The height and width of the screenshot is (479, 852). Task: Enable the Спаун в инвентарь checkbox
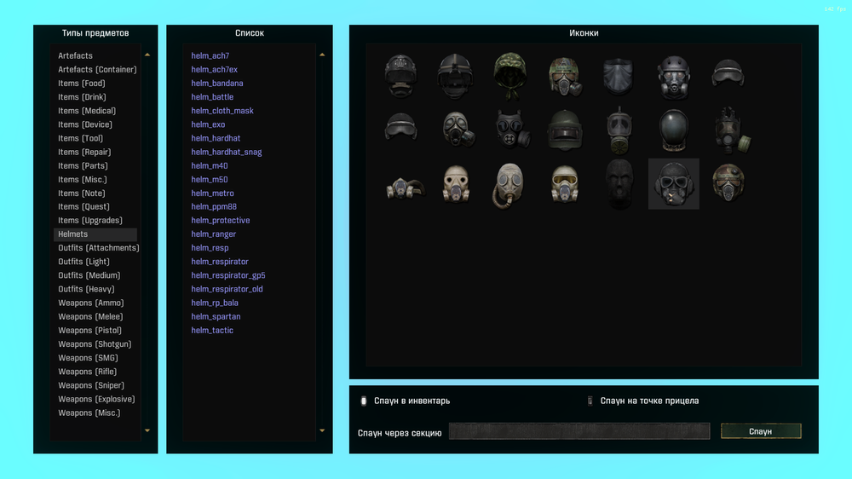(x=364, y=401)
